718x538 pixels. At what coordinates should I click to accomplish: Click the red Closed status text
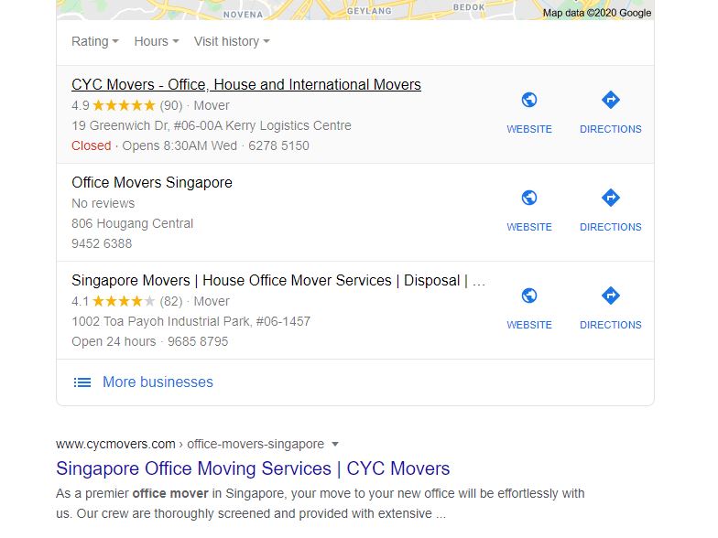pyautogui.click(x=92, y=146)
